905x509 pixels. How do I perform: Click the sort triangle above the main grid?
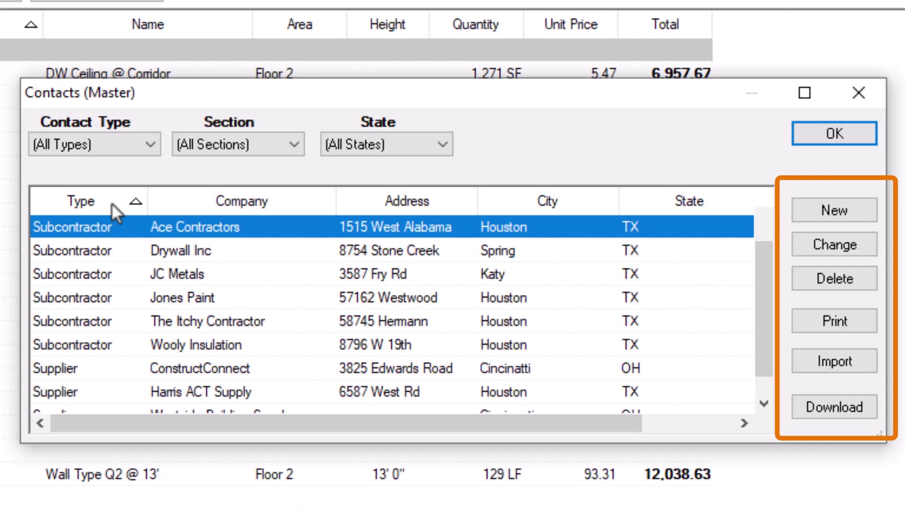31,25
